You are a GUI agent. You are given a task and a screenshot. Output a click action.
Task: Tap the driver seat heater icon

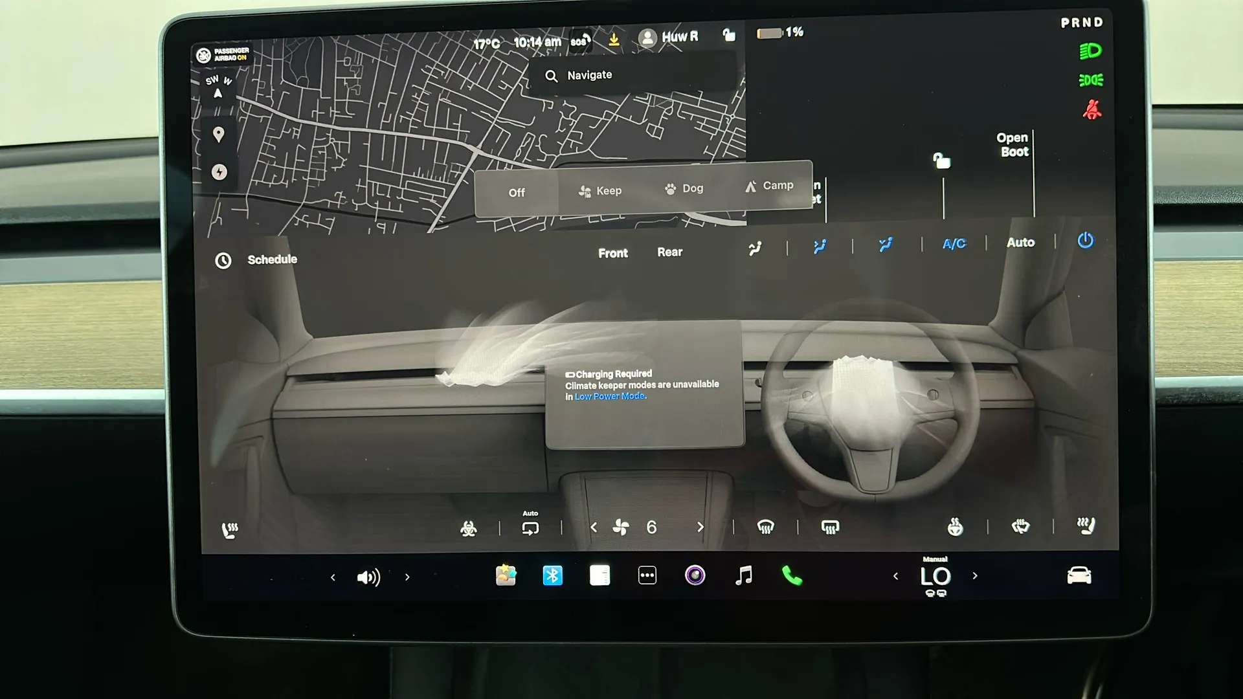(1086, 525)
